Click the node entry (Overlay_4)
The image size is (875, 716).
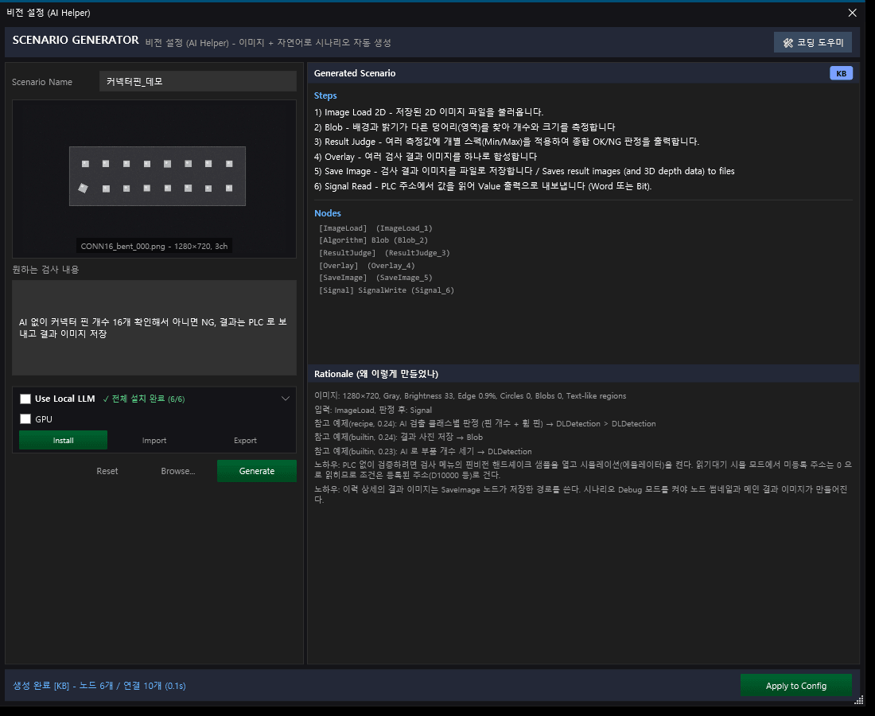367,266
